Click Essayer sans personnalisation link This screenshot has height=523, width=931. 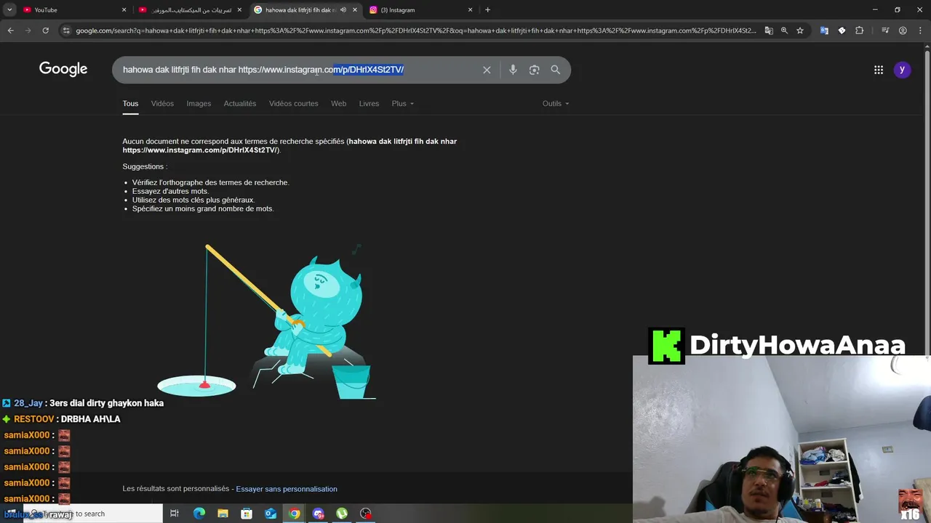(287, 489)
